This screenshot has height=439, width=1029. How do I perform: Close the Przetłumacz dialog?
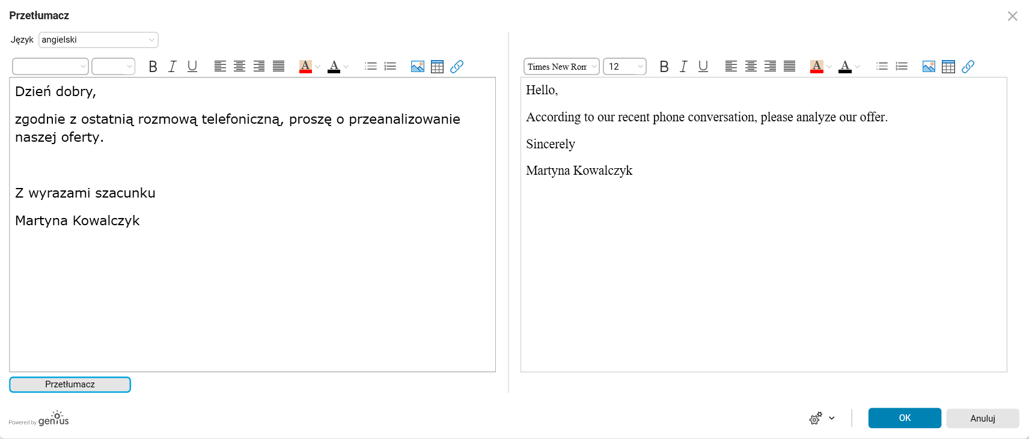tap(1013, 16)
